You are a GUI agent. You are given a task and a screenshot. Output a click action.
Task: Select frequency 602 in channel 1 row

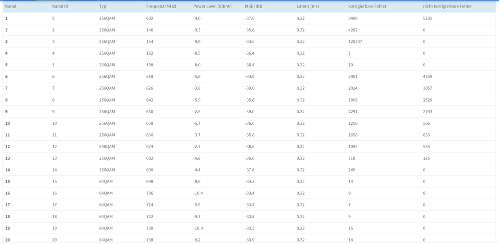[x=149, y=18]
